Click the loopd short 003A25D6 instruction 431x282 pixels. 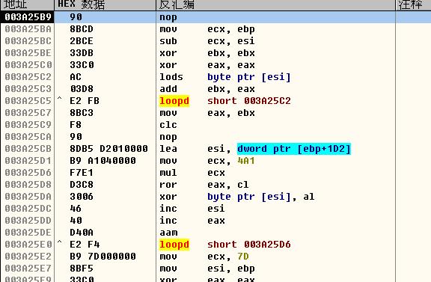[224, 245]
